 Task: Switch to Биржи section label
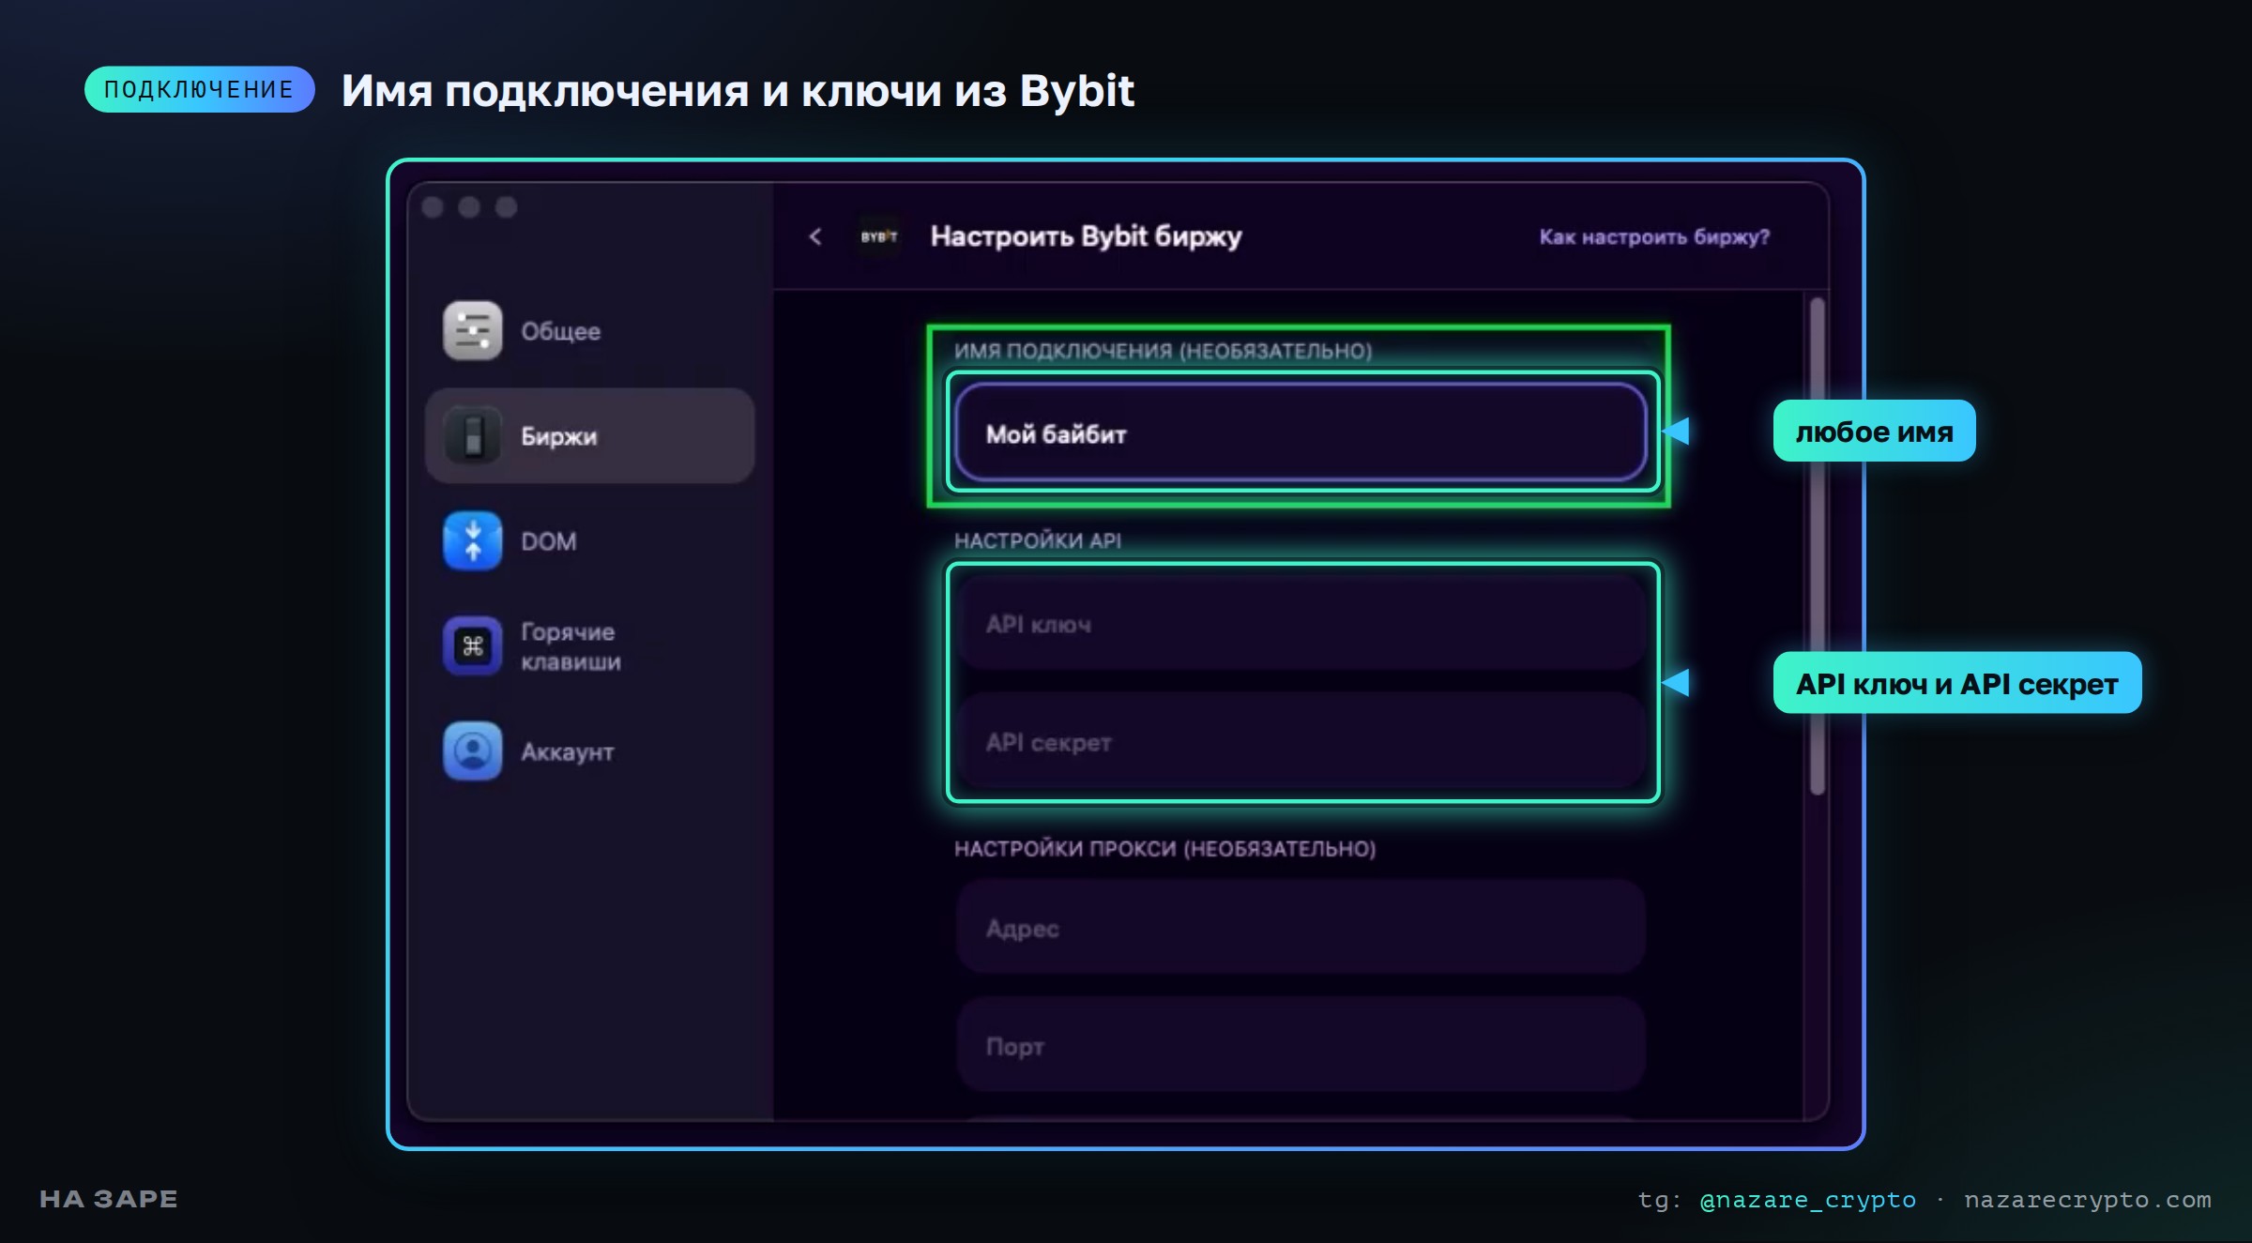pyautogui.click(x=558, y=436)
